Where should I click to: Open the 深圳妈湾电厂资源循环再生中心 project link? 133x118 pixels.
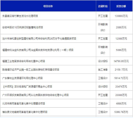(27, 87)
